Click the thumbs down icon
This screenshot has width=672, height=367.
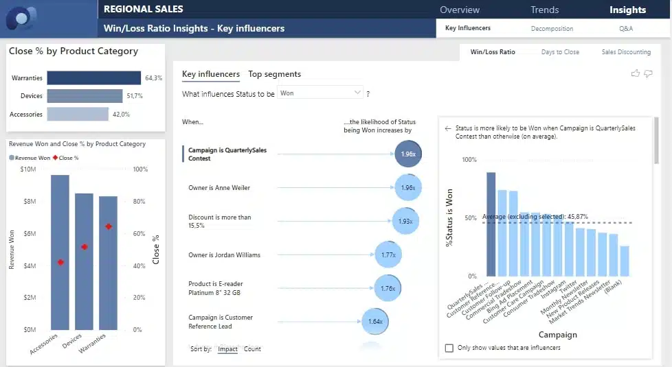648,73
